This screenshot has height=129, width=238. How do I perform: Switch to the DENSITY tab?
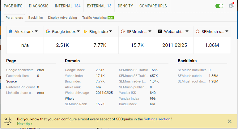pyautogui.click(x=125, y=6)
